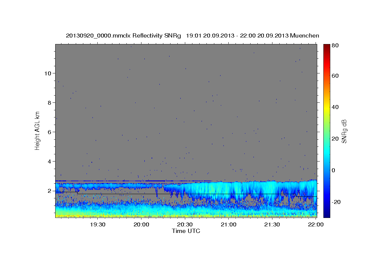Click the '21:30' time axis label
The height and width of the screenshot is (261, 392).
point(272,224)
